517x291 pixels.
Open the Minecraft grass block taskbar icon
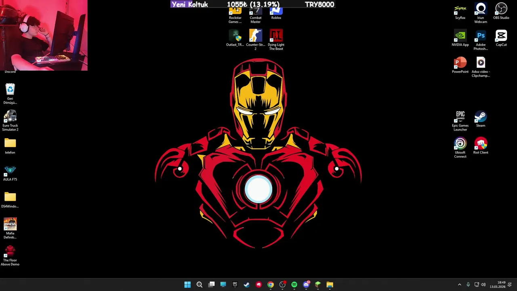[x=318, y=285]
